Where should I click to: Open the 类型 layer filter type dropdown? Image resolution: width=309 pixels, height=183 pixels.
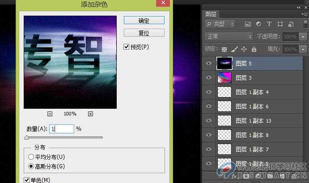(x=219, y=24)
